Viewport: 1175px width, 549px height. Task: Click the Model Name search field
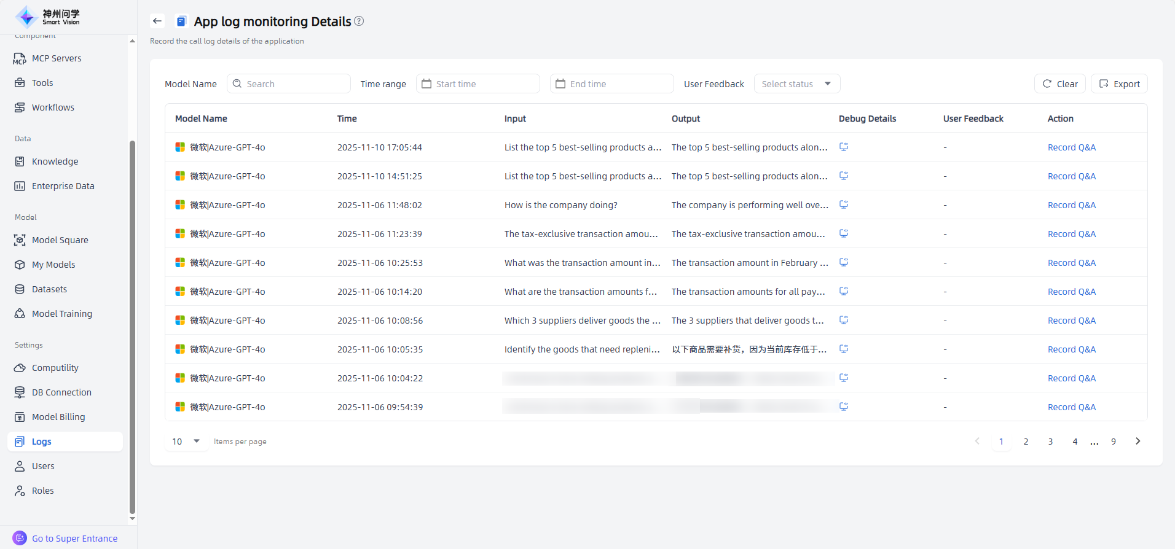tap(289, 84)
